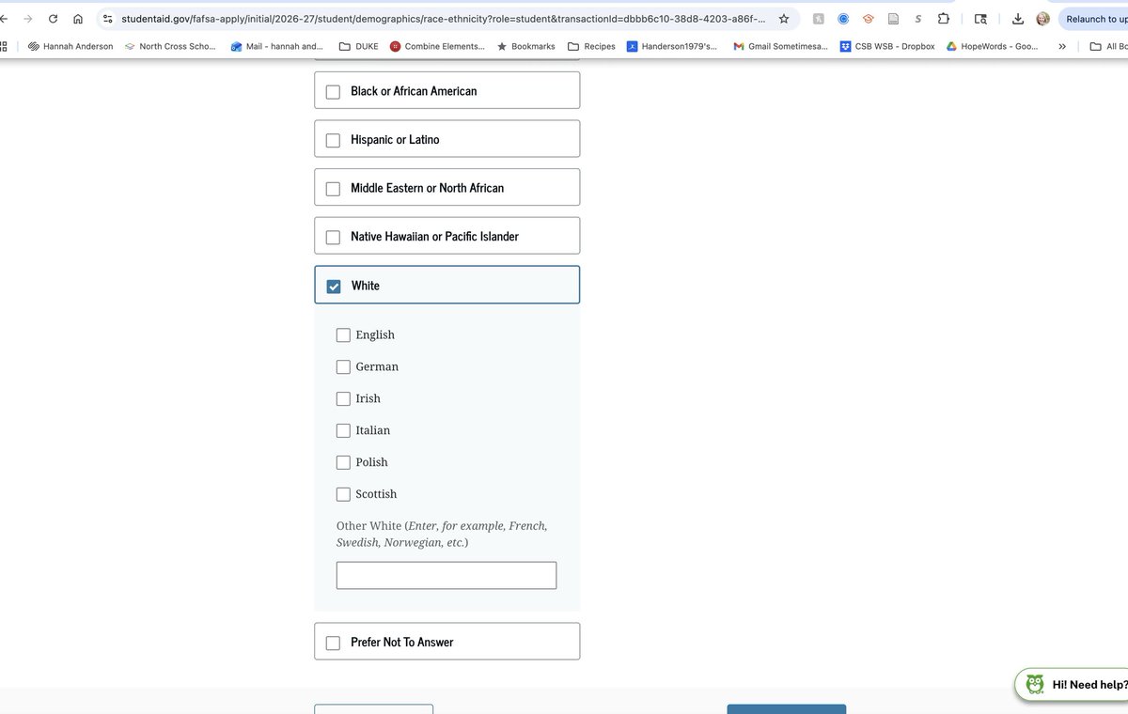Screen dimensions: 1128x714
Task: Reload the FAFSA page
Action: 53,19
